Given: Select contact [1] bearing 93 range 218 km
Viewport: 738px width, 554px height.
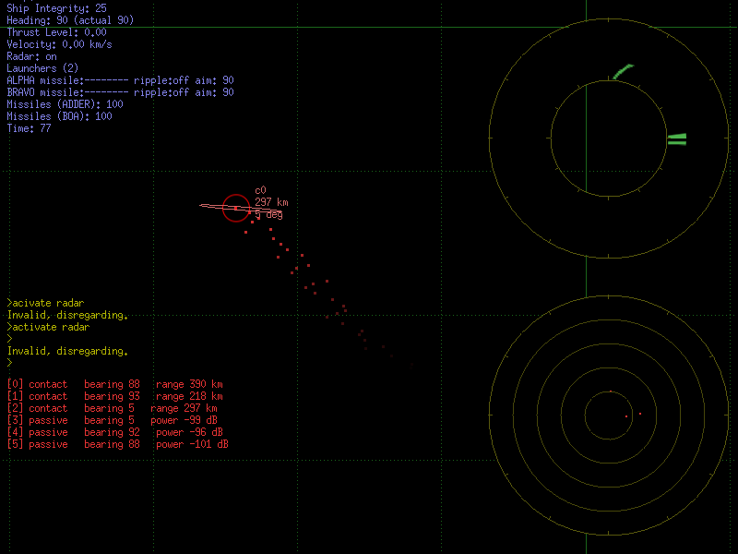Looking at the screenshot, I should pos(115,396).
